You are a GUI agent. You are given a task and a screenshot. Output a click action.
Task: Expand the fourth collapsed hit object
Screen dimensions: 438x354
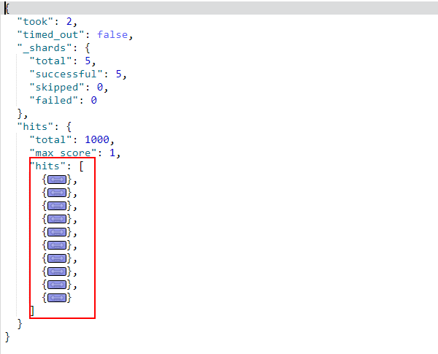tap(57, 219)
